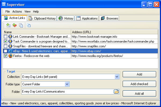
Task: Click the copy documents toolbar icon
Action: point(21,25)
